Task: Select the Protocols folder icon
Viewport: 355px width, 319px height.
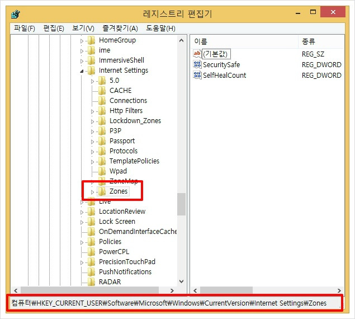Action: coord(102,151)
